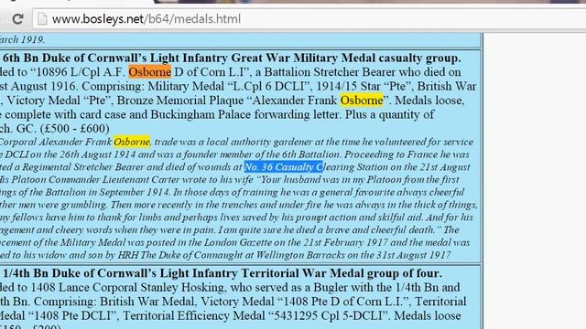Click the text Buckingham Palace forwarding letter
Viewport: 586px width, 329px height.
[x=245, y=114]
